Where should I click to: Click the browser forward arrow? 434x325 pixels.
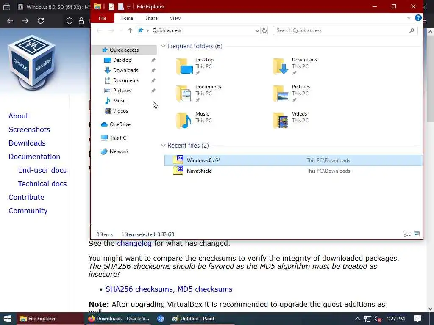(25, 21)
